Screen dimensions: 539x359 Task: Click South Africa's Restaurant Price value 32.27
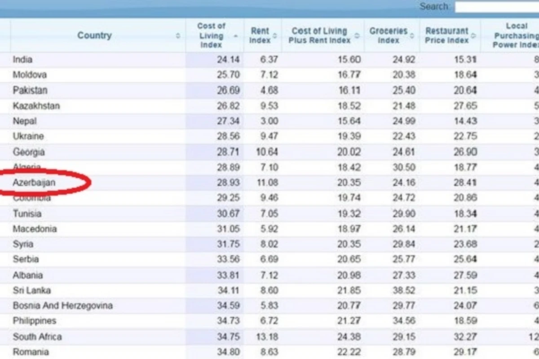[x=465, y=337]
